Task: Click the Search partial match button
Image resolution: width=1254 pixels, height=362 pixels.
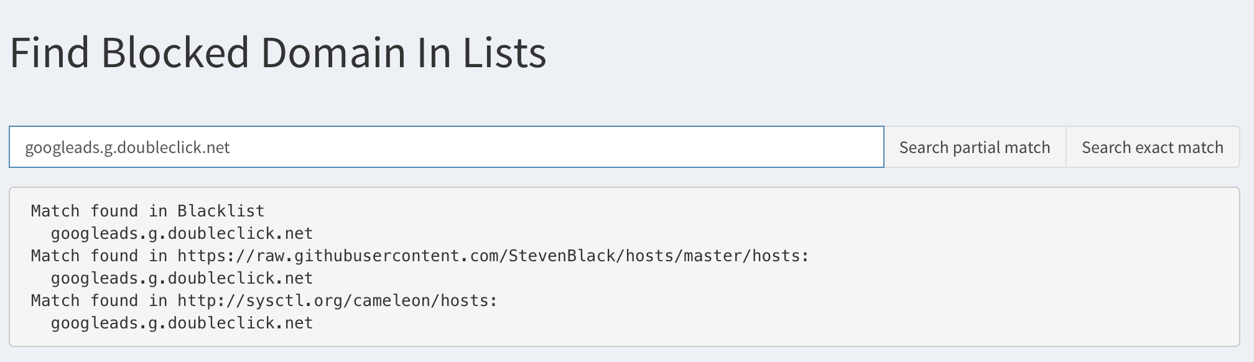Action: tap(973, 147)
